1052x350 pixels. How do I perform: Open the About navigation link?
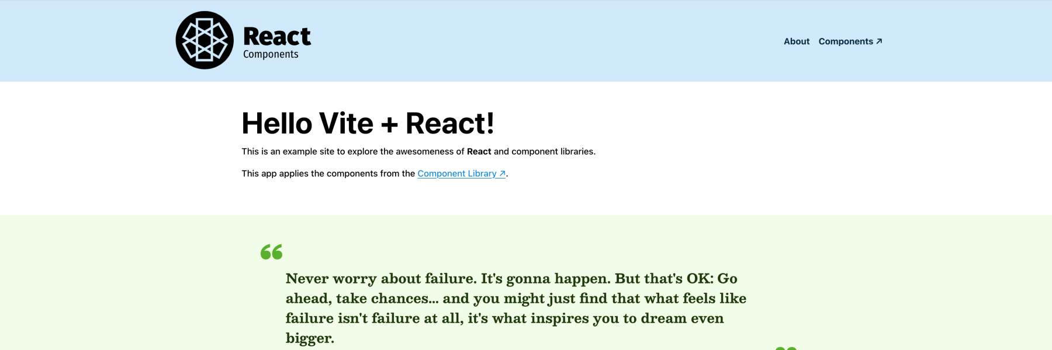click(x=797, y=41)
